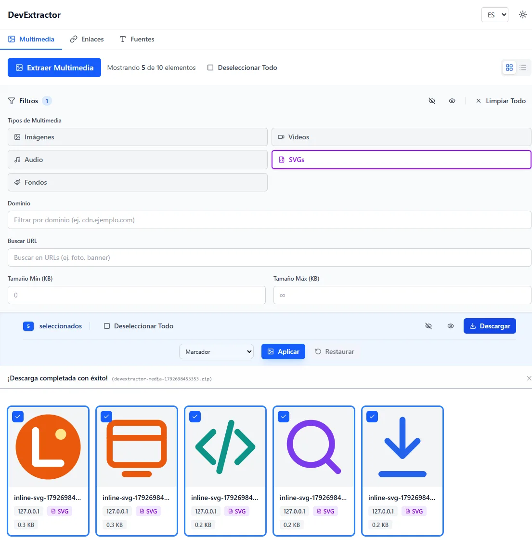Click the devextractor-media zip filename text
Image resolution: width=532 pixels, height=540 pixels.
162,379
